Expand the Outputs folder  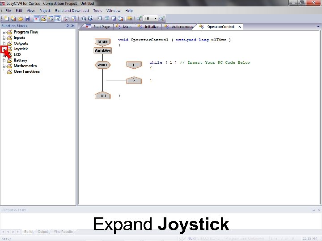coord(4,43)
